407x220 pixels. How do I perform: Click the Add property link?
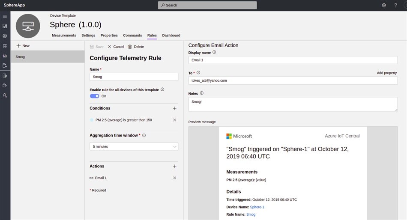coord(386,73)
